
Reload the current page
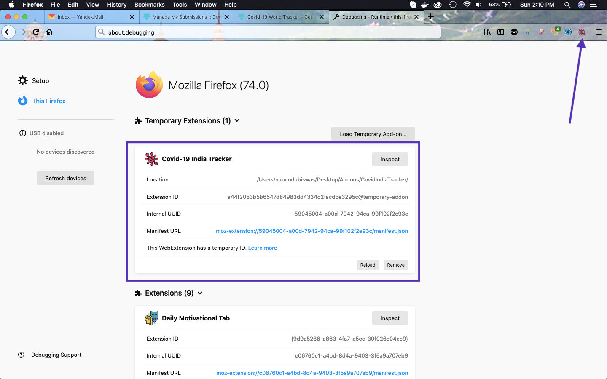tap(36, 32)
